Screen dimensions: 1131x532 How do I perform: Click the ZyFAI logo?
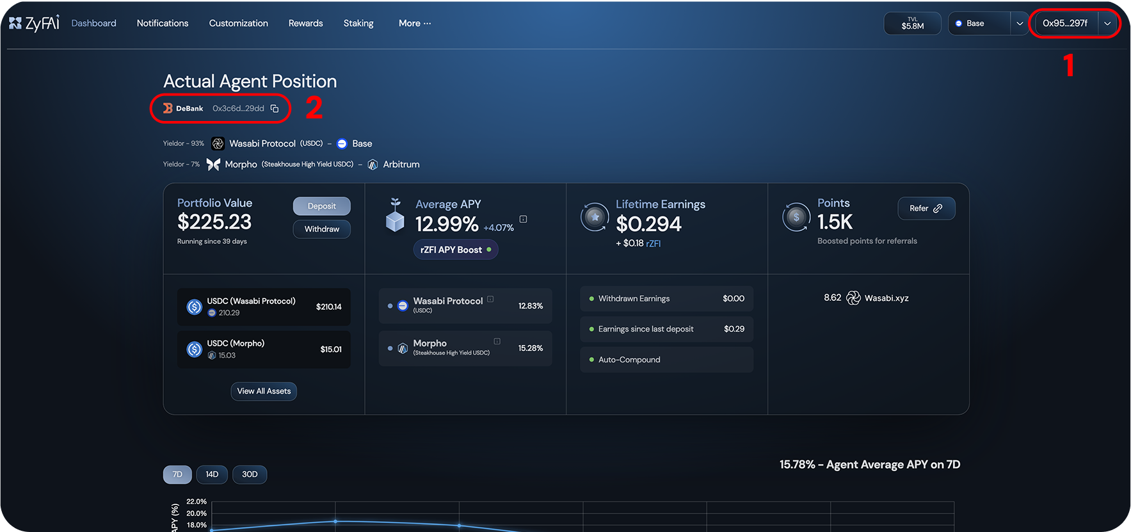click(34, 23)
